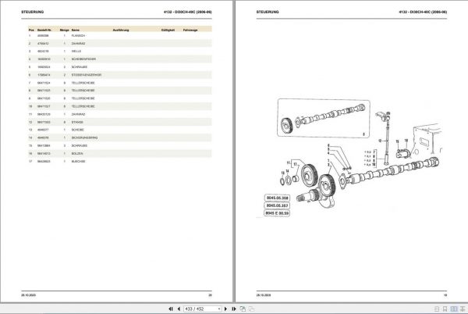This screenshot has width=468, height=314.
Task: Click the previous view icon
Action: (243, 309)
